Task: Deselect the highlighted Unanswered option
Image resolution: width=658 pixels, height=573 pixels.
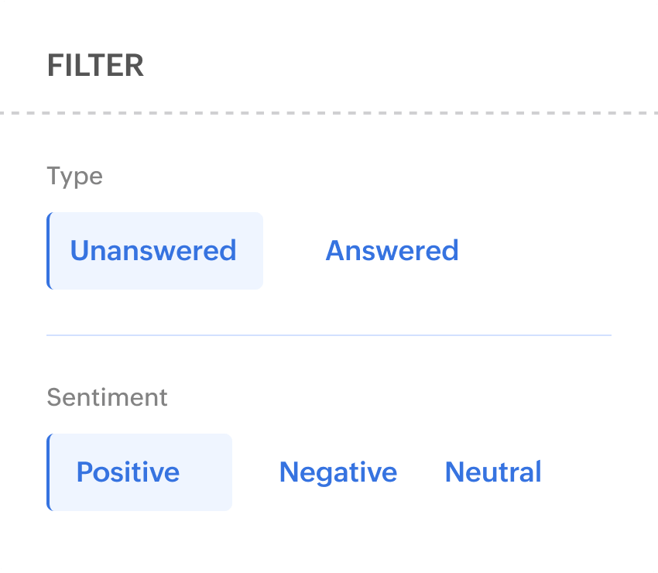Action: tap(154, 251)
